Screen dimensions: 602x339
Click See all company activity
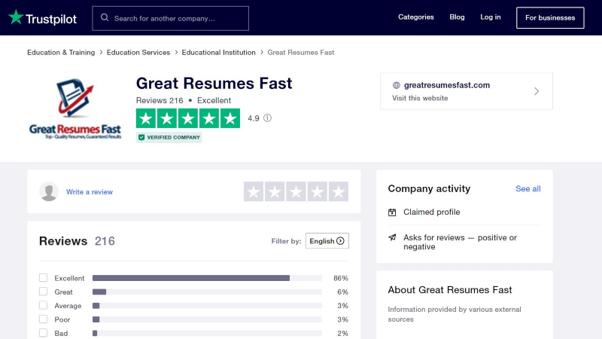(528, 189)
